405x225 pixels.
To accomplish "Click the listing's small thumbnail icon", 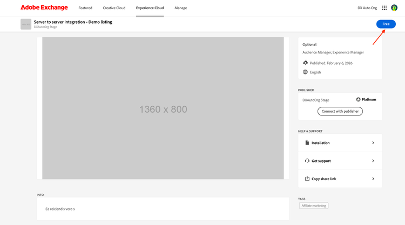I will (26, 24).
